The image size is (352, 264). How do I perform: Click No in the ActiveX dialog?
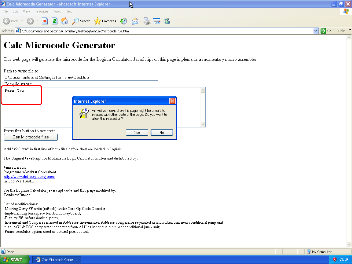point(162,132)
